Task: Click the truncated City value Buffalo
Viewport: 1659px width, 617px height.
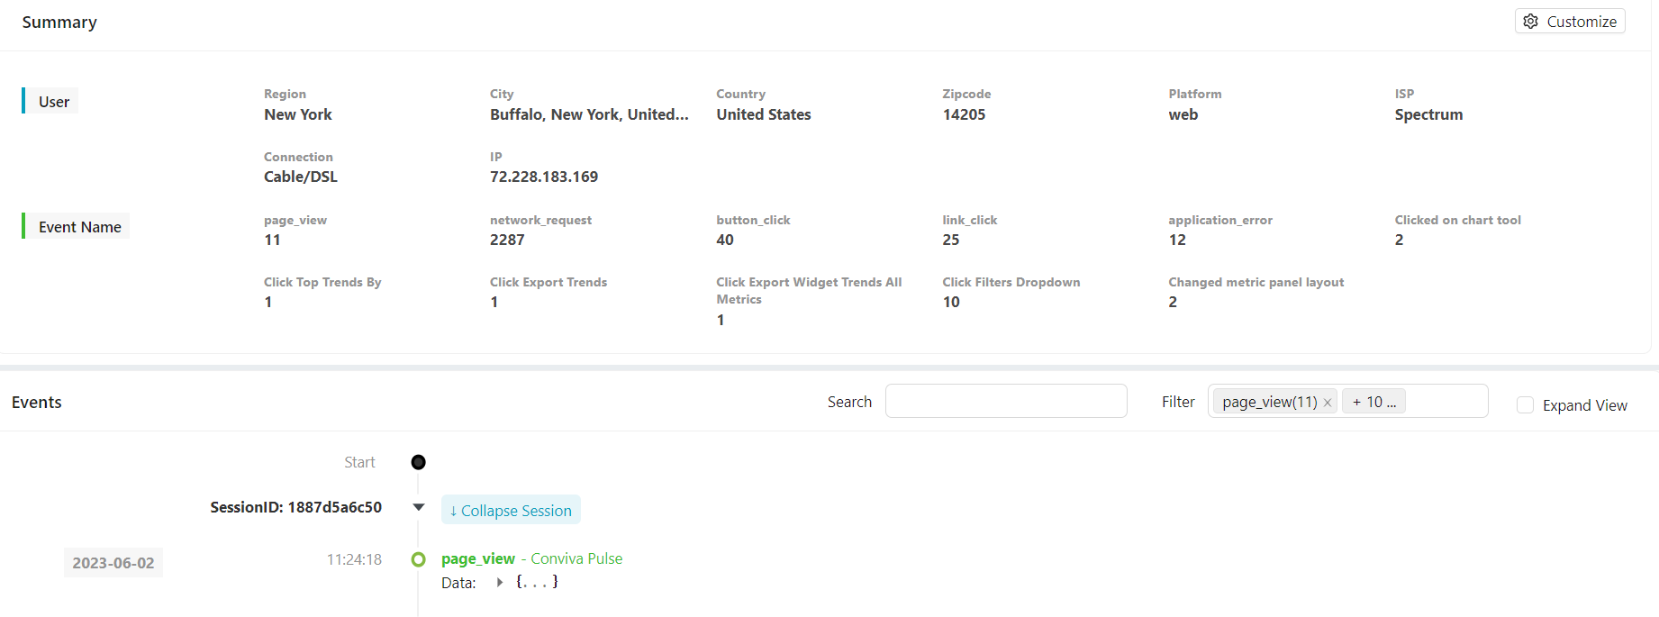Action: pyautogui.click(x=589, y=114)
